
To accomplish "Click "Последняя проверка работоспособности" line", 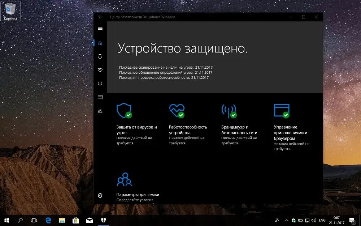I will pyautogui.click(x=164, y=77).
